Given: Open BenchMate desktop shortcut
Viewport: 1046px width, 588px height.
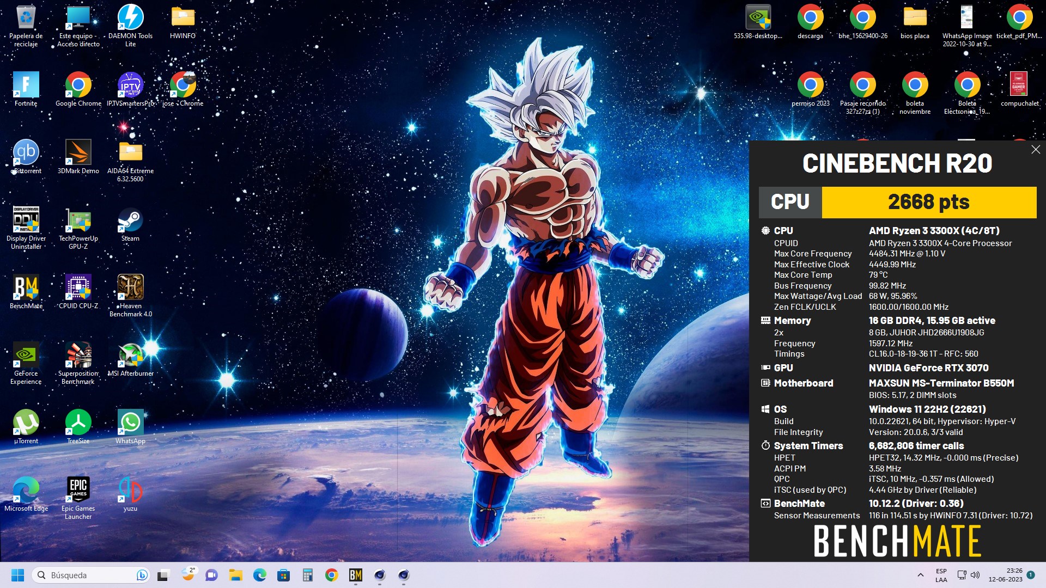Looking at the screenshot, I should [x=26, y=292].
